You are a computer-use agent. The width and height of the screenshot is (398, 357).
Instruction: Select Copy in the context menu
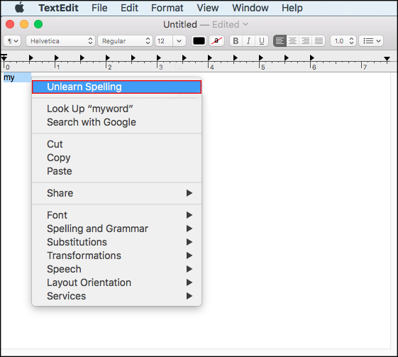click(x=117, y=158)
